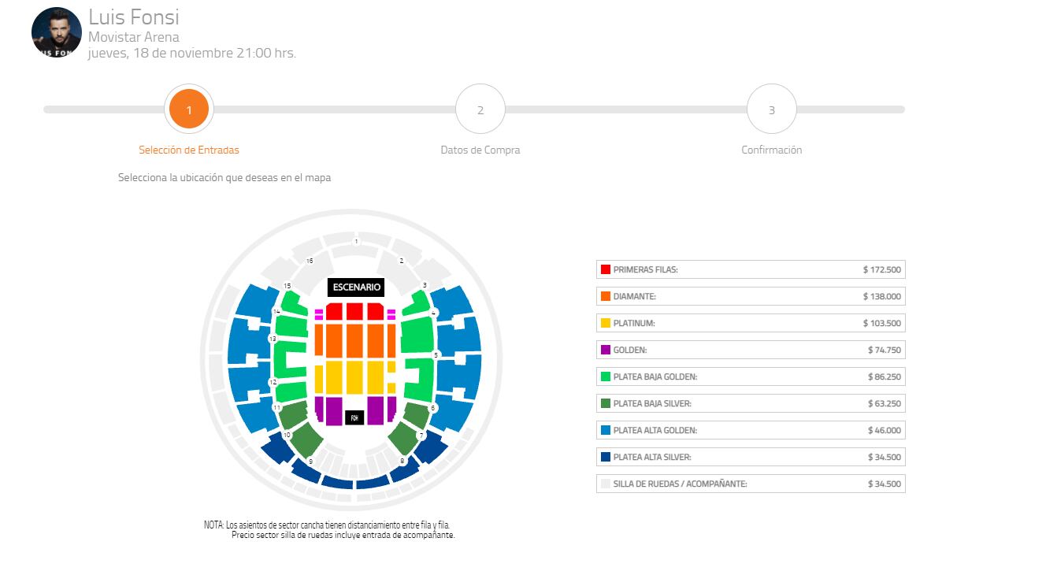This screenshot has width=1046, height=586.
Task: Pick the center yellow Platinum section
Action: click(x=354, y=376)
